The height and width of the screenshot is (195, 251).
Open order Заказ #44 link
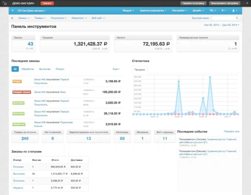pos(40,92)
